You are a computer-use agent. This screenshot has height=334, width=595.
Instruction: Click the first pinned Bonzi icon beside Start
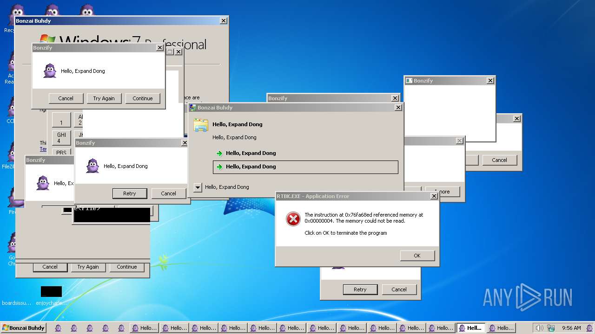click(x=58, y=328)
